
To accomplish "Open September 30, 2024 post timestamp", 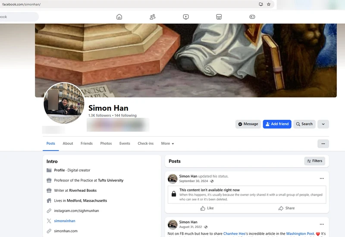I will point(193,181).
